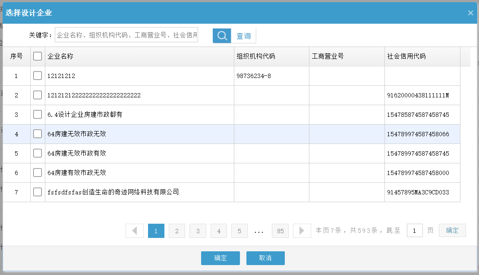Open page 5 of the list

(239, 231)
